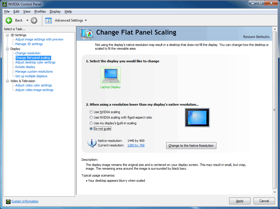
Task: Open Adjust video image settings
Action: click(34, 90)
